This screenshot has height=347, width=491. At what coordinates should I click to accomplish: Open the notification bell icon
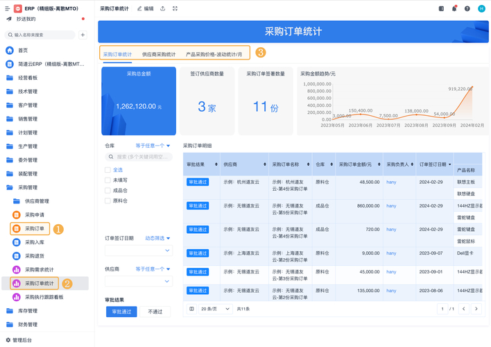tap(454, 9)
